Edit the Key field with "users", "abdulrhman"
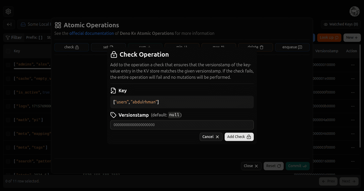The height and width of the screenshot is (191, 364). (x=182, y=102)
